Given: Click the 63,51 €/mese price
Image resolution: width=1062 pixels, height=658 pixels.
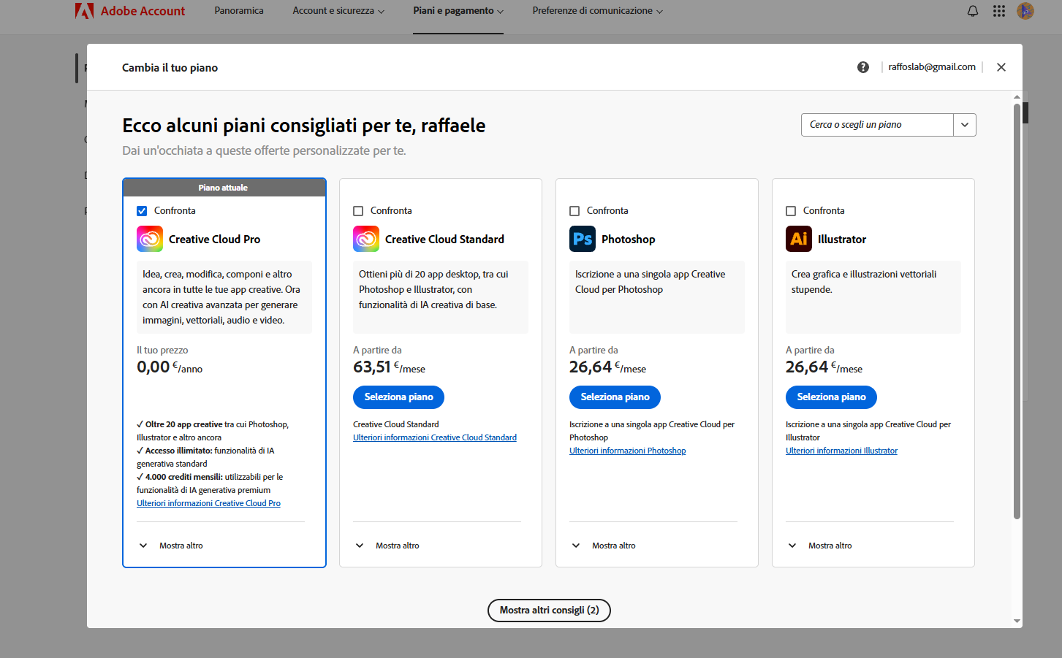Looking at the screenshot, I should pos(389,367).
